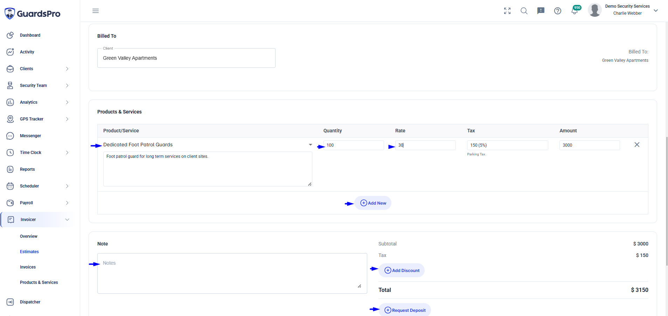Open the help question mark icon

click(x=558, y=11)
